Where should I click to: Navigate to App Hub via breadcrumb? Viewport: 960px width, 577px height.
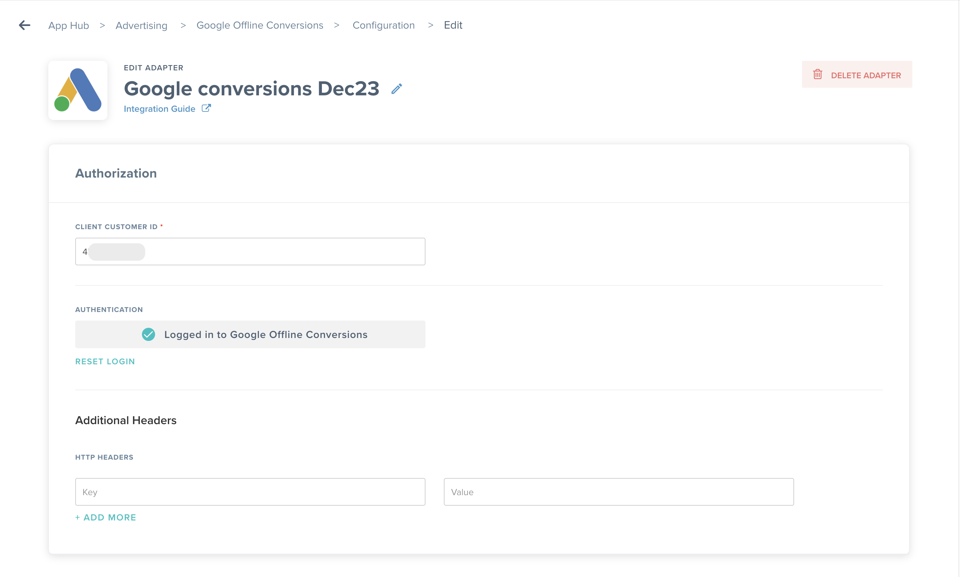68,25
